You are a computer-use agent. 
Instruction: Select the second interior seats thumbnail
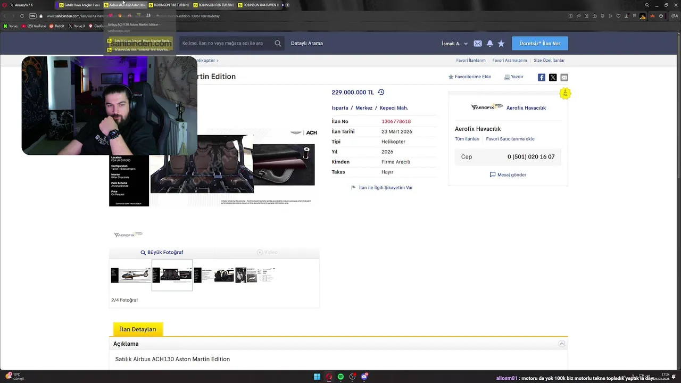tap(172, 275)
